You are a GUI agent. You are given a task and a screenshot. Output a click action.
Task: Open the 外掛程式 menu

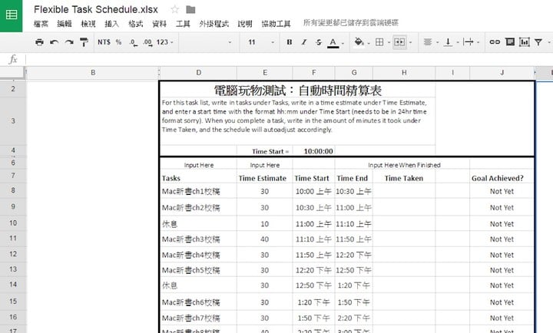click(x=214, y=24)
